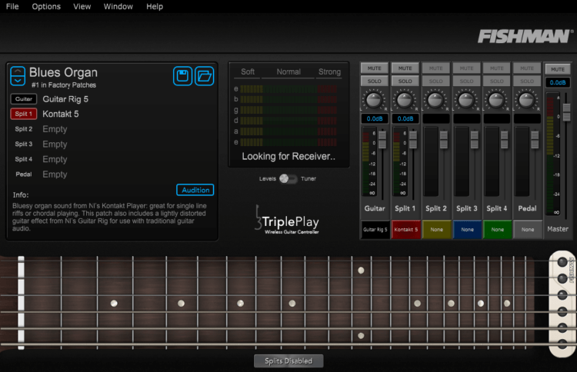
Task: Solo the Split 2 channel
Action: tap(435, 81)
